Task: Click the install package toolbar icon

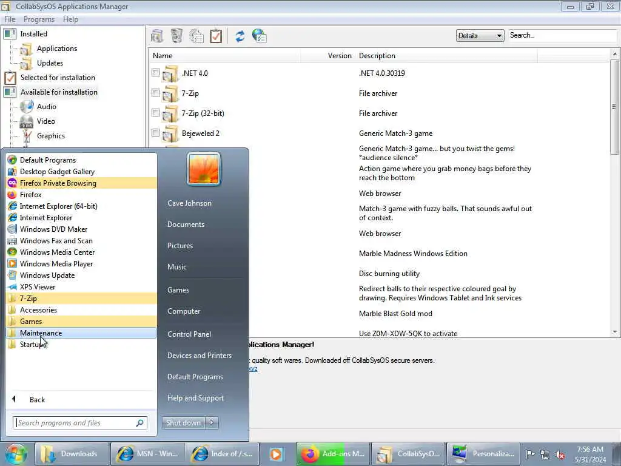Action: (157, 36)
